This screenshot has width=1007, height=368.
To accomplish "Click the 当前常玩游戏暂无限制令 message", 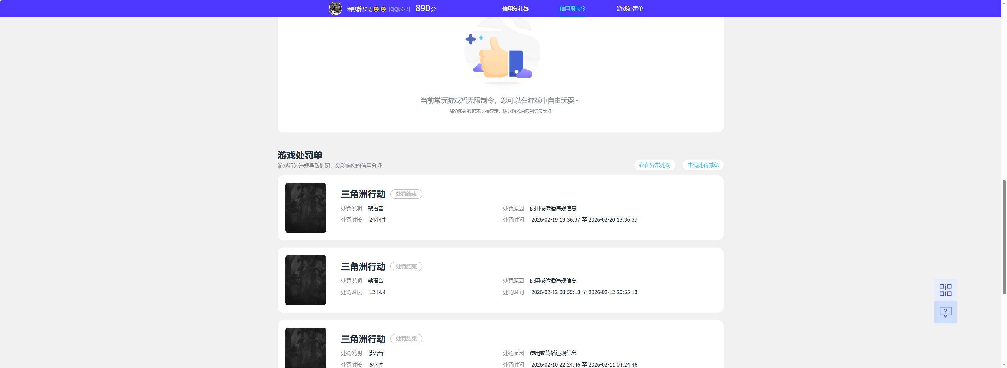I will pyautogui.click(x=500, y=100).
